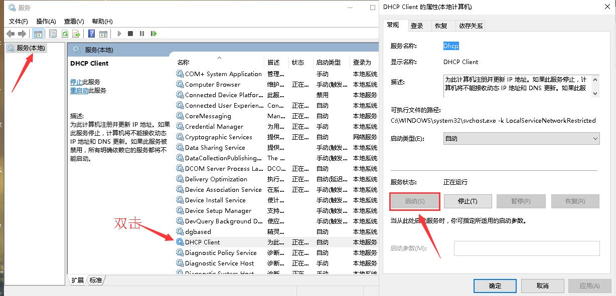Viewport: 616px width, 296px height.
Task: Open Help via blue question mark icon
Action: [91, 34]
